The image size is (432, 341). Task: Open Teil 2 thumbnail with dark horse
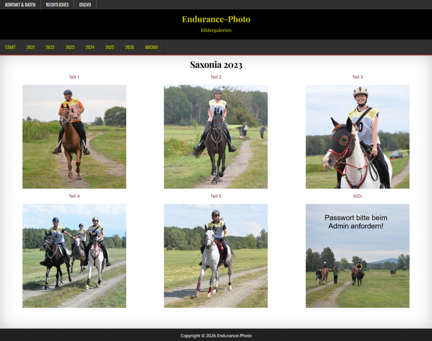point(216,137)
